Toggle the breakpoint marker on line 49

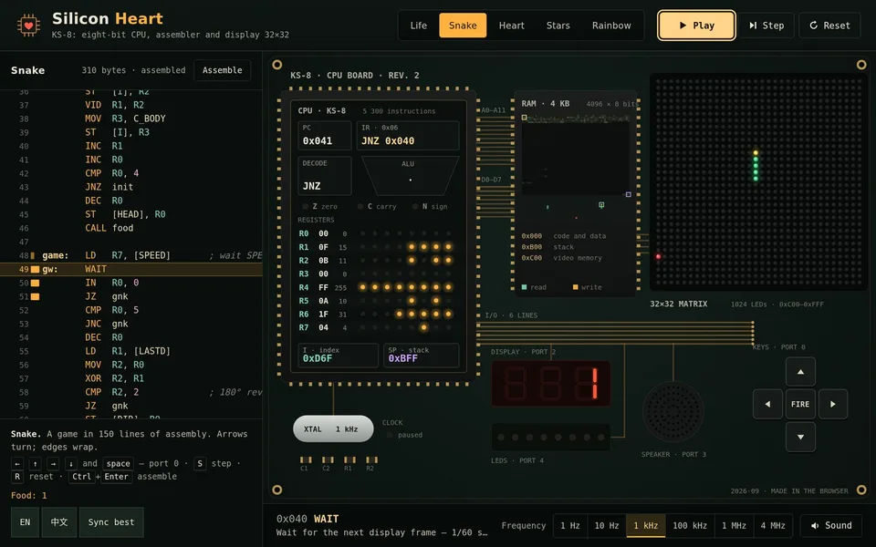tap(35, 269)
